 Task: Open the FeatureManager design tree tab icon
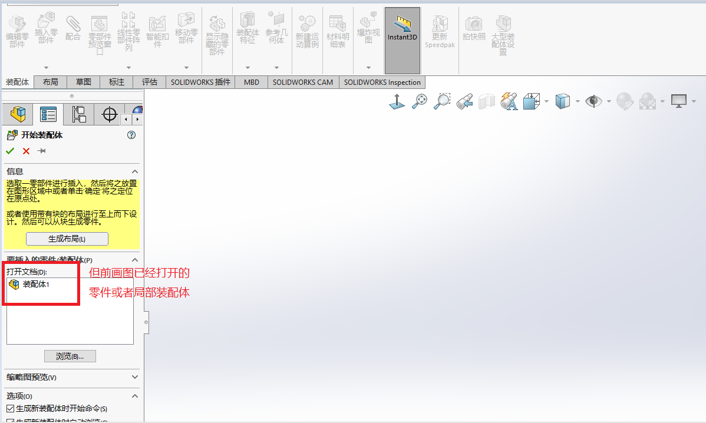[18, 114]
